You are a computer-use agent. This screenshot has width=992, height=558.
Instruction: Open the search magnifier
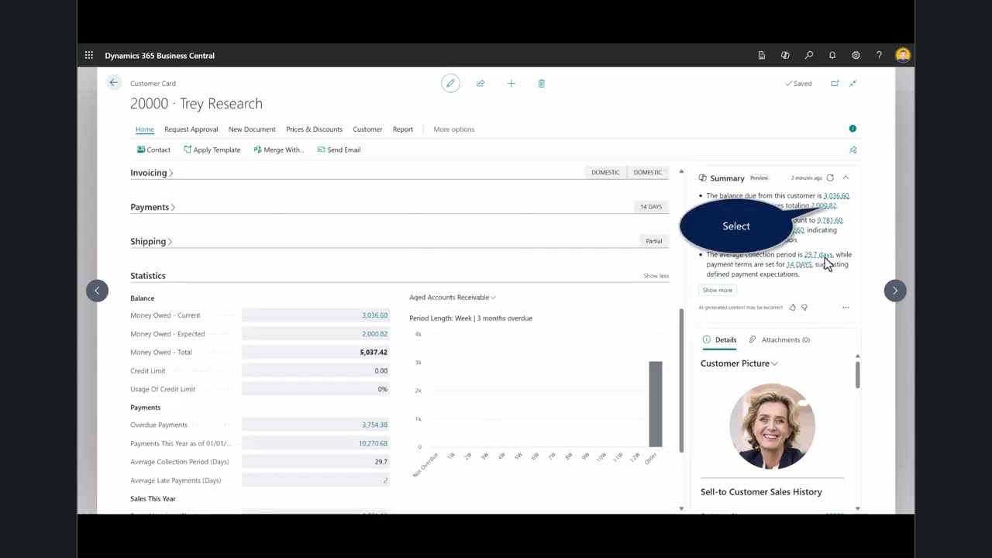[x=809, y=56]
